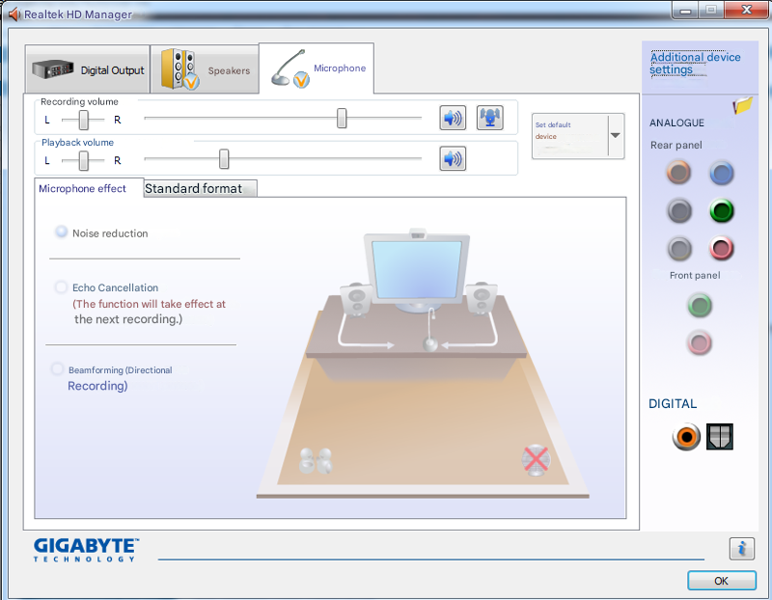Open the Standard format sub-tab

200,188
